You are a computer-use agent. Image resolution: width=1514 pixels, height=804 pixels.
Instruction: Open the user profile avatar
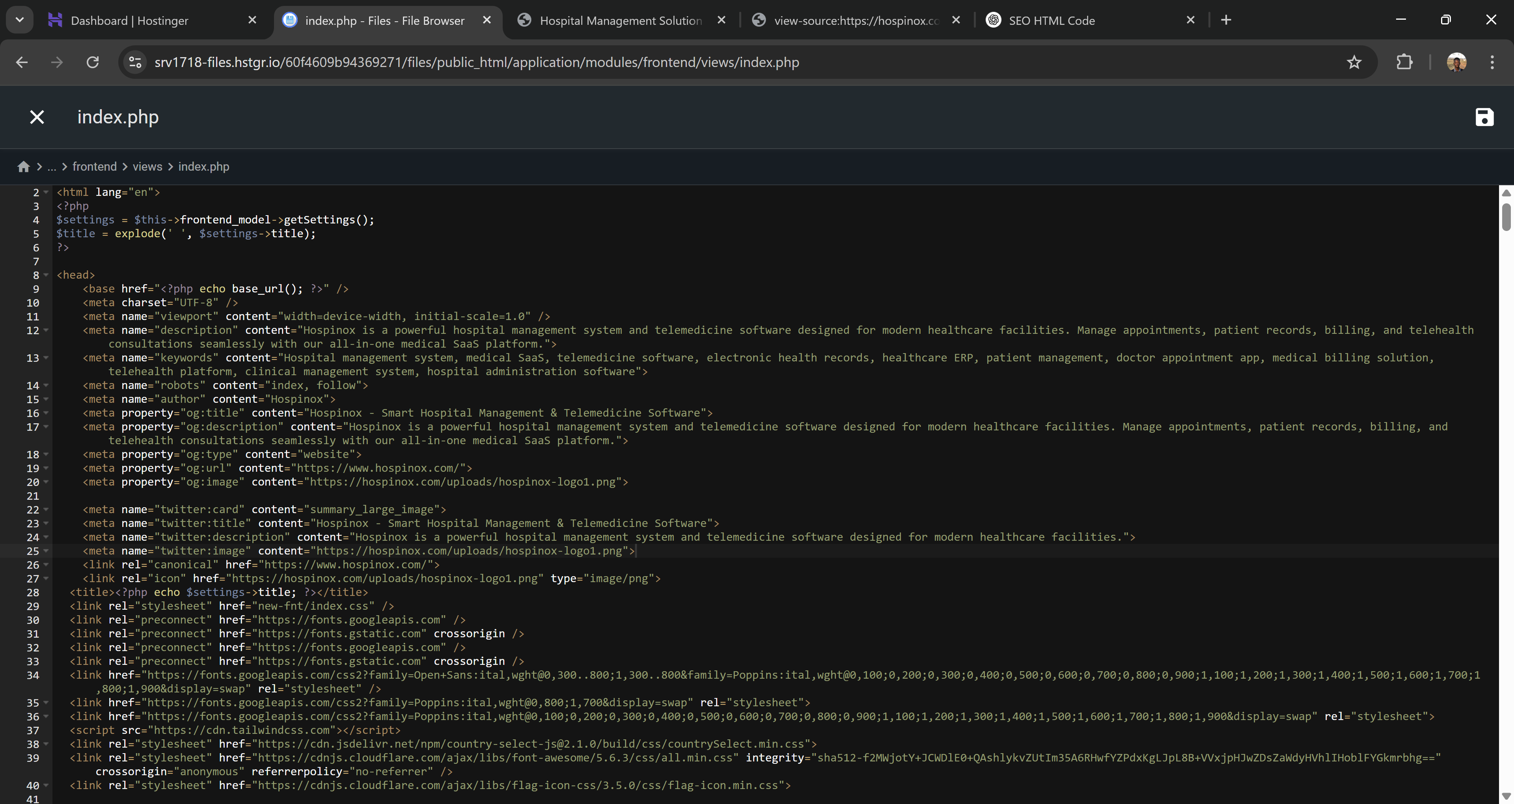(1456, 62)
